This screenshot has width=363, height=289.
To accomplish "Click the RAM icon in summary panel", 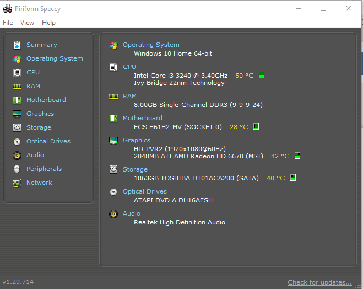I will (x=113, y=97).
